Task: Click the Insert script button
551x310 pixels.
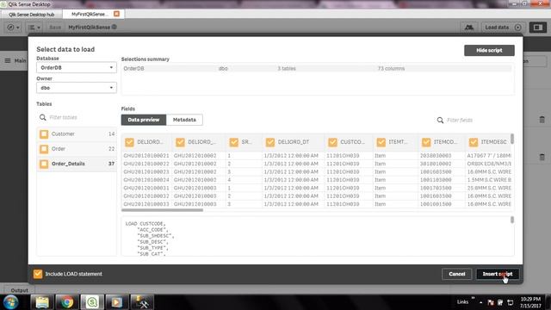Action: click(498, 274)
